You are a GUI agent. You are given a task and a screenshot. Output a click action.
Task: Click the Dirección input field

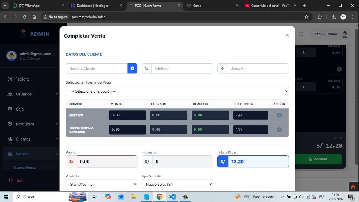pos(258,68)
